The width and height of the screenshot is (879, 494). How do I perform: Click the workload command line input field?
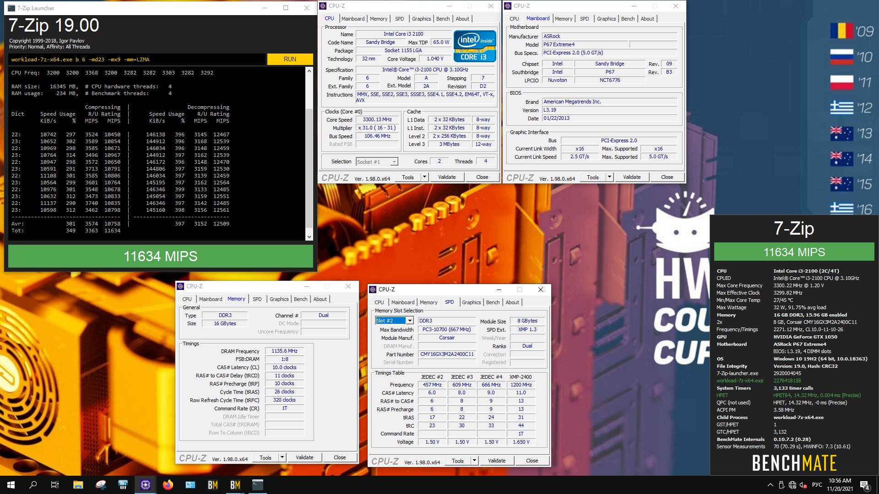136,59
